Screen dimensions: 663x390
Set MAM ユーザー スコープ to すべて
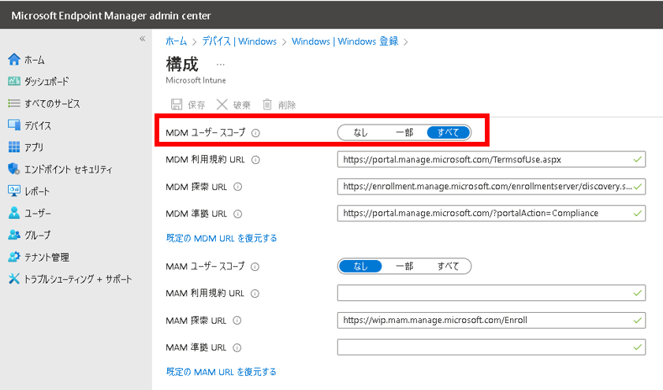(449, 266)
